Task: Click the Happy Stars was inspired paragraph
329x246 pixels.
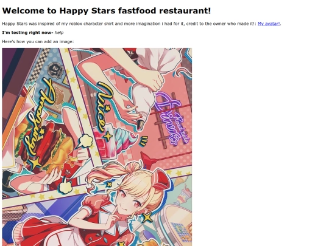Action: 141,24
